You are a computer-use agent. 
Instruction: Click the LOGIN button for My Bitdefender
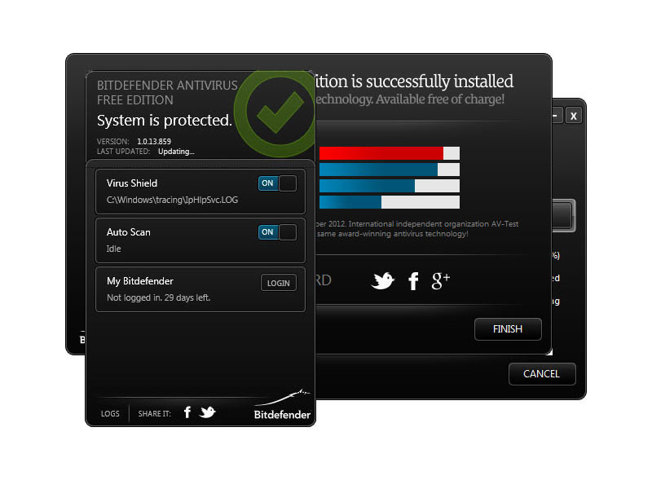coord(279,283)
